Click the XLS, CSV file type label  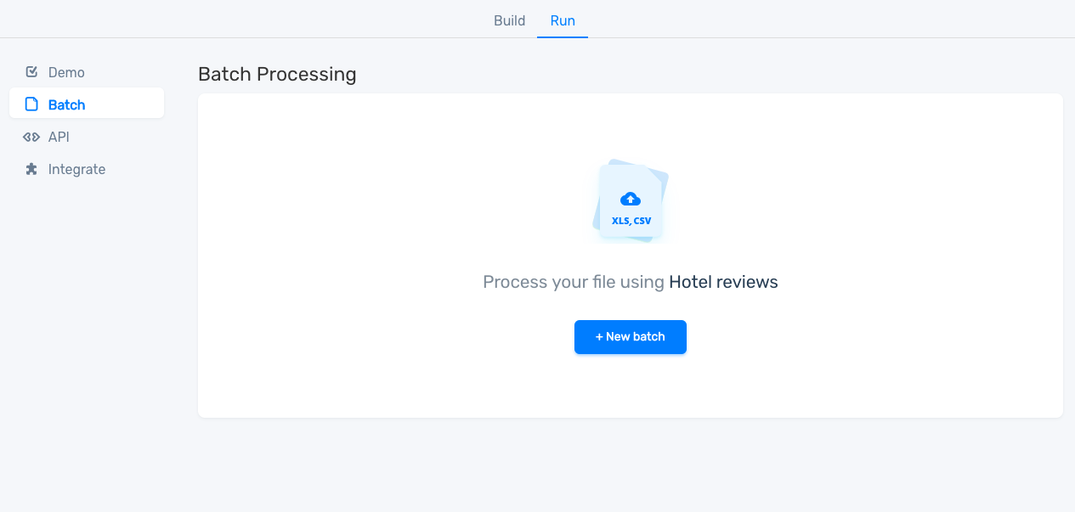(x=631, y=221)
